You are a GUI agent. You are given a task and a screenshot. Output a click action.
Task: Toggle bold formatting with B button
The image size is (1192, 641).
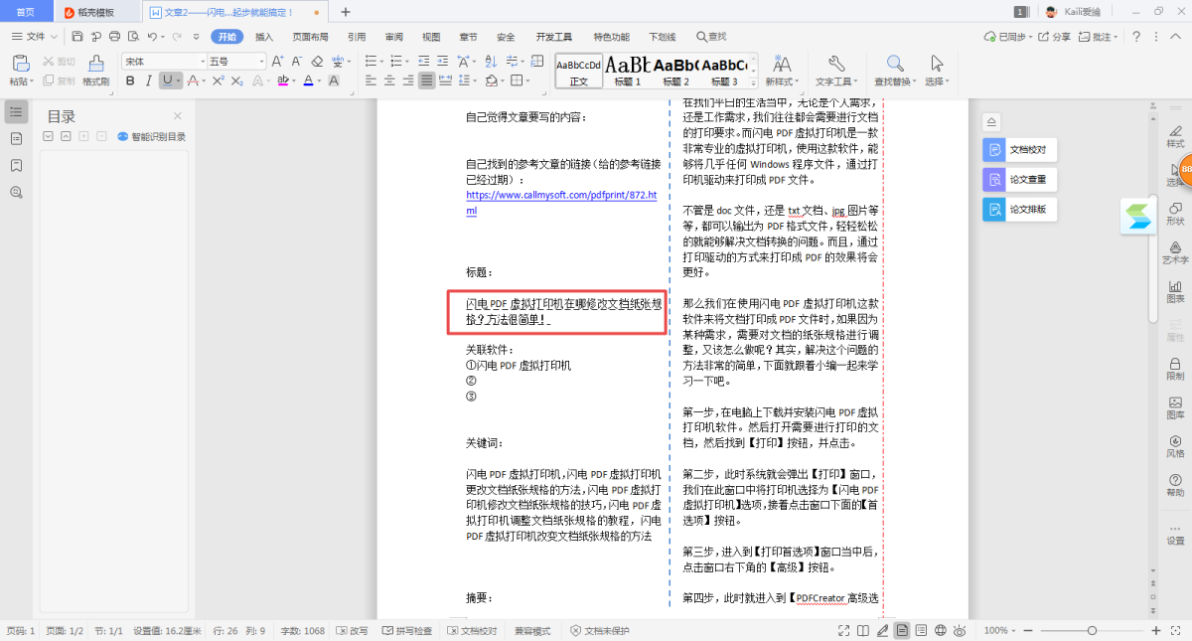130,80
